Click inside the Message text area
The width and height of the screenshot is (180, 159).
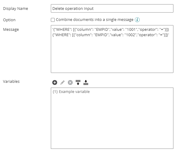click(112, 57)
